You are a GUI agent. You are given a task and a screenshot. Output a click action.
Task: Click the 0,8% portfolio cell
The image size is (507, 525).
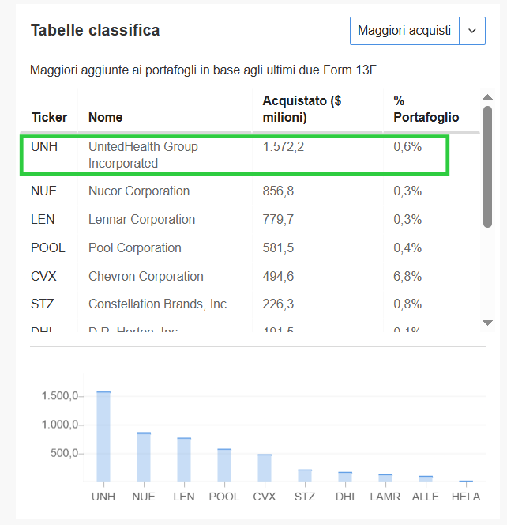click(x=407, y=304)
